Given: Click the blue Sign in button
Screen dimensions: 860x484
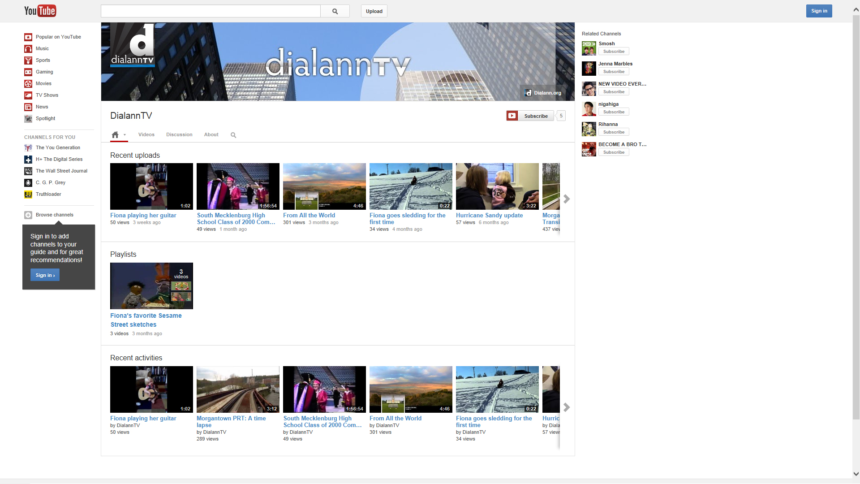Looking at the screenshot, I should (x=819, y=11).
